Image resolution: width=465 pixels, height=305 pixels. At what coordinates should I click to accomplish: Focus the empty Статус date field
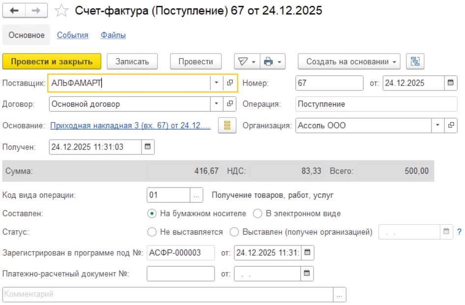(x=409, y=232)
